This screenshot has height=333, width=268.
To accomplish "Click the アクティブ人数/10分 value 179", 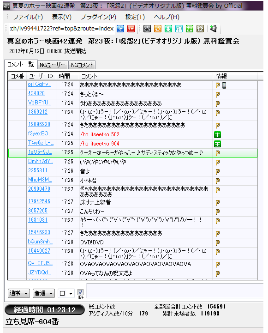I will tap(143, 314).
